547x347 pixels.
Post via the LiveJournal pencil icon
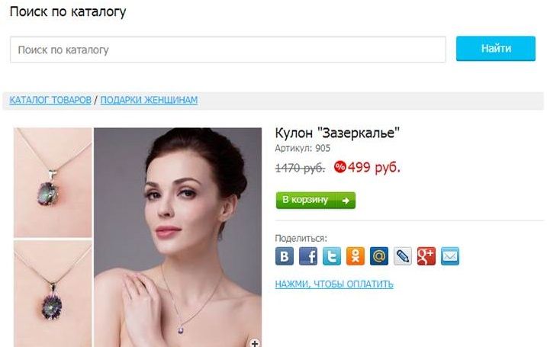click(x=403, y=256)
